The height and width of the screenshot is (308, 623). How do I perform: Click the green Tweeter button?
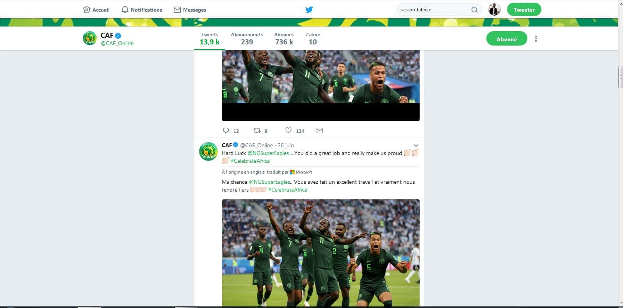524,10
